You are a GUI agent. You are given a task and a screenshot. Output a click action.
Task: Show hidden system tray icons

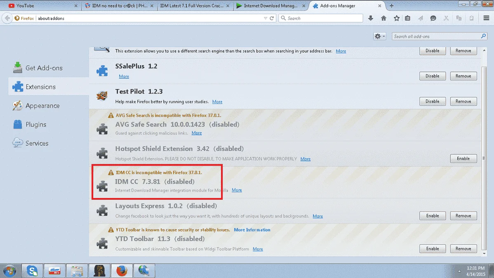coord(459,271)
